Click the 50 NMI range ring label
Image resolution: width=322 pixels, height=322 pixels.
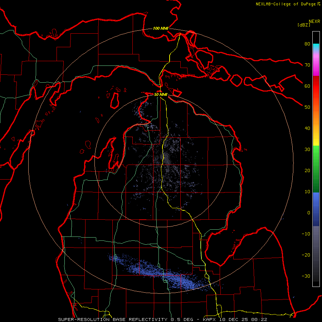161,94
